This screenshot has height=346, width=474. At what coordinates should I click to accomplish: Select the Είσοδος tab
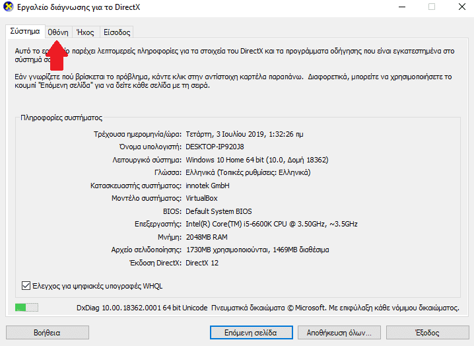tap(117, 32)
